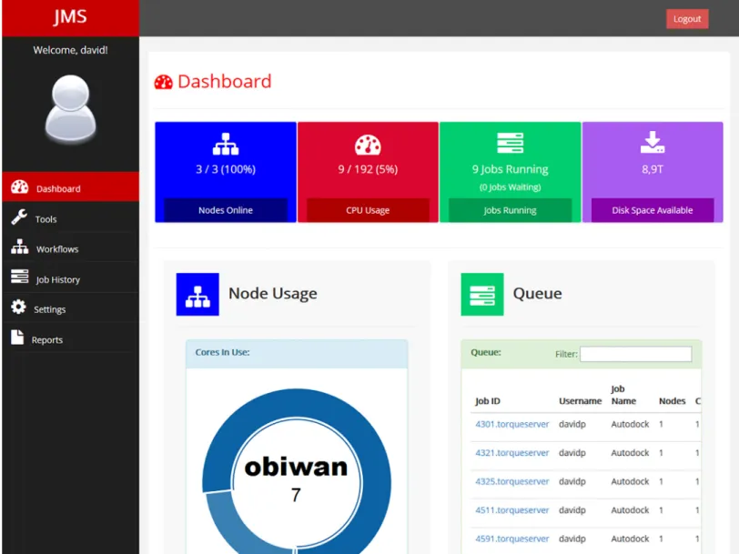Click the Nodes column header

point(672,401)
